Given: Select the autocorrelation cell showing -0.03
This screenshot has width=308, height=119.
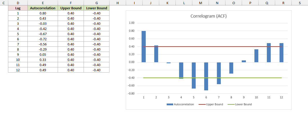Looking at the screenshot, I should [43, 24].
